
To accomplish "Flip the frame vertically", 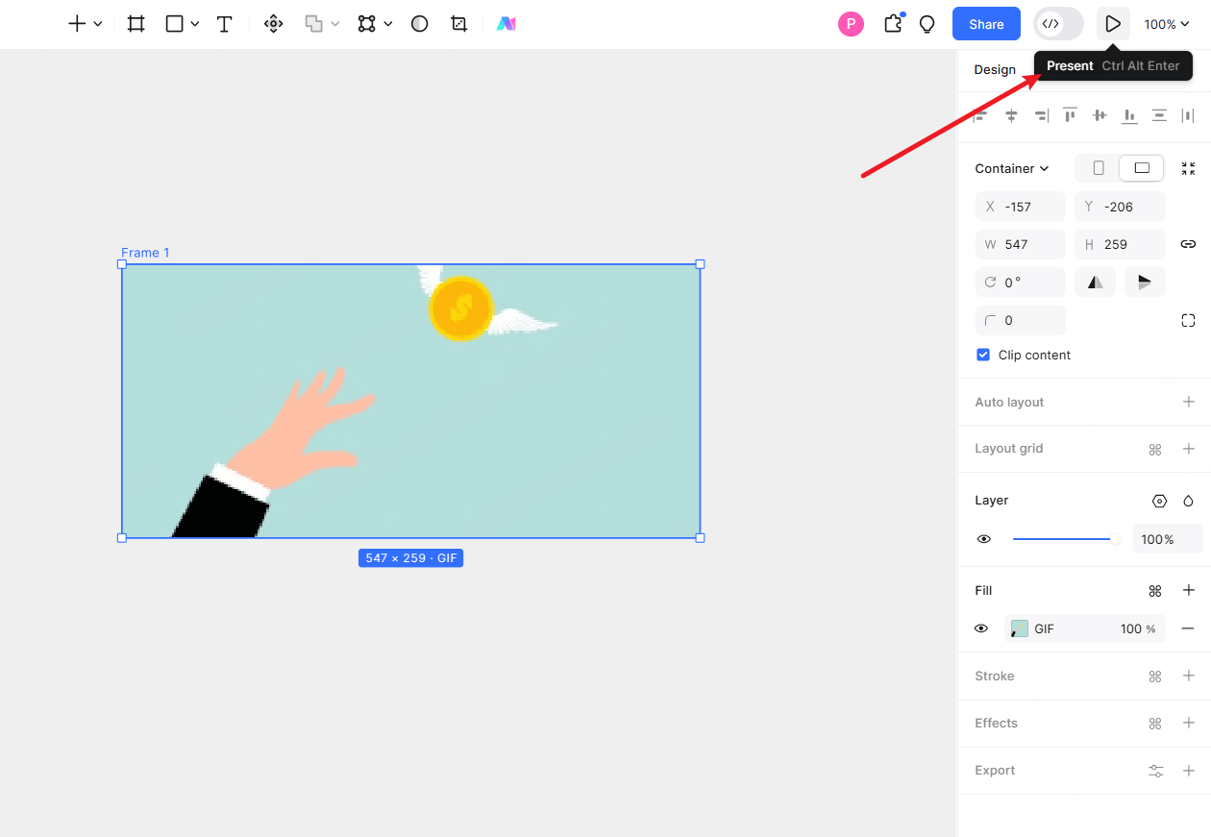I will pyautogui.click(x=1145, y=282).
